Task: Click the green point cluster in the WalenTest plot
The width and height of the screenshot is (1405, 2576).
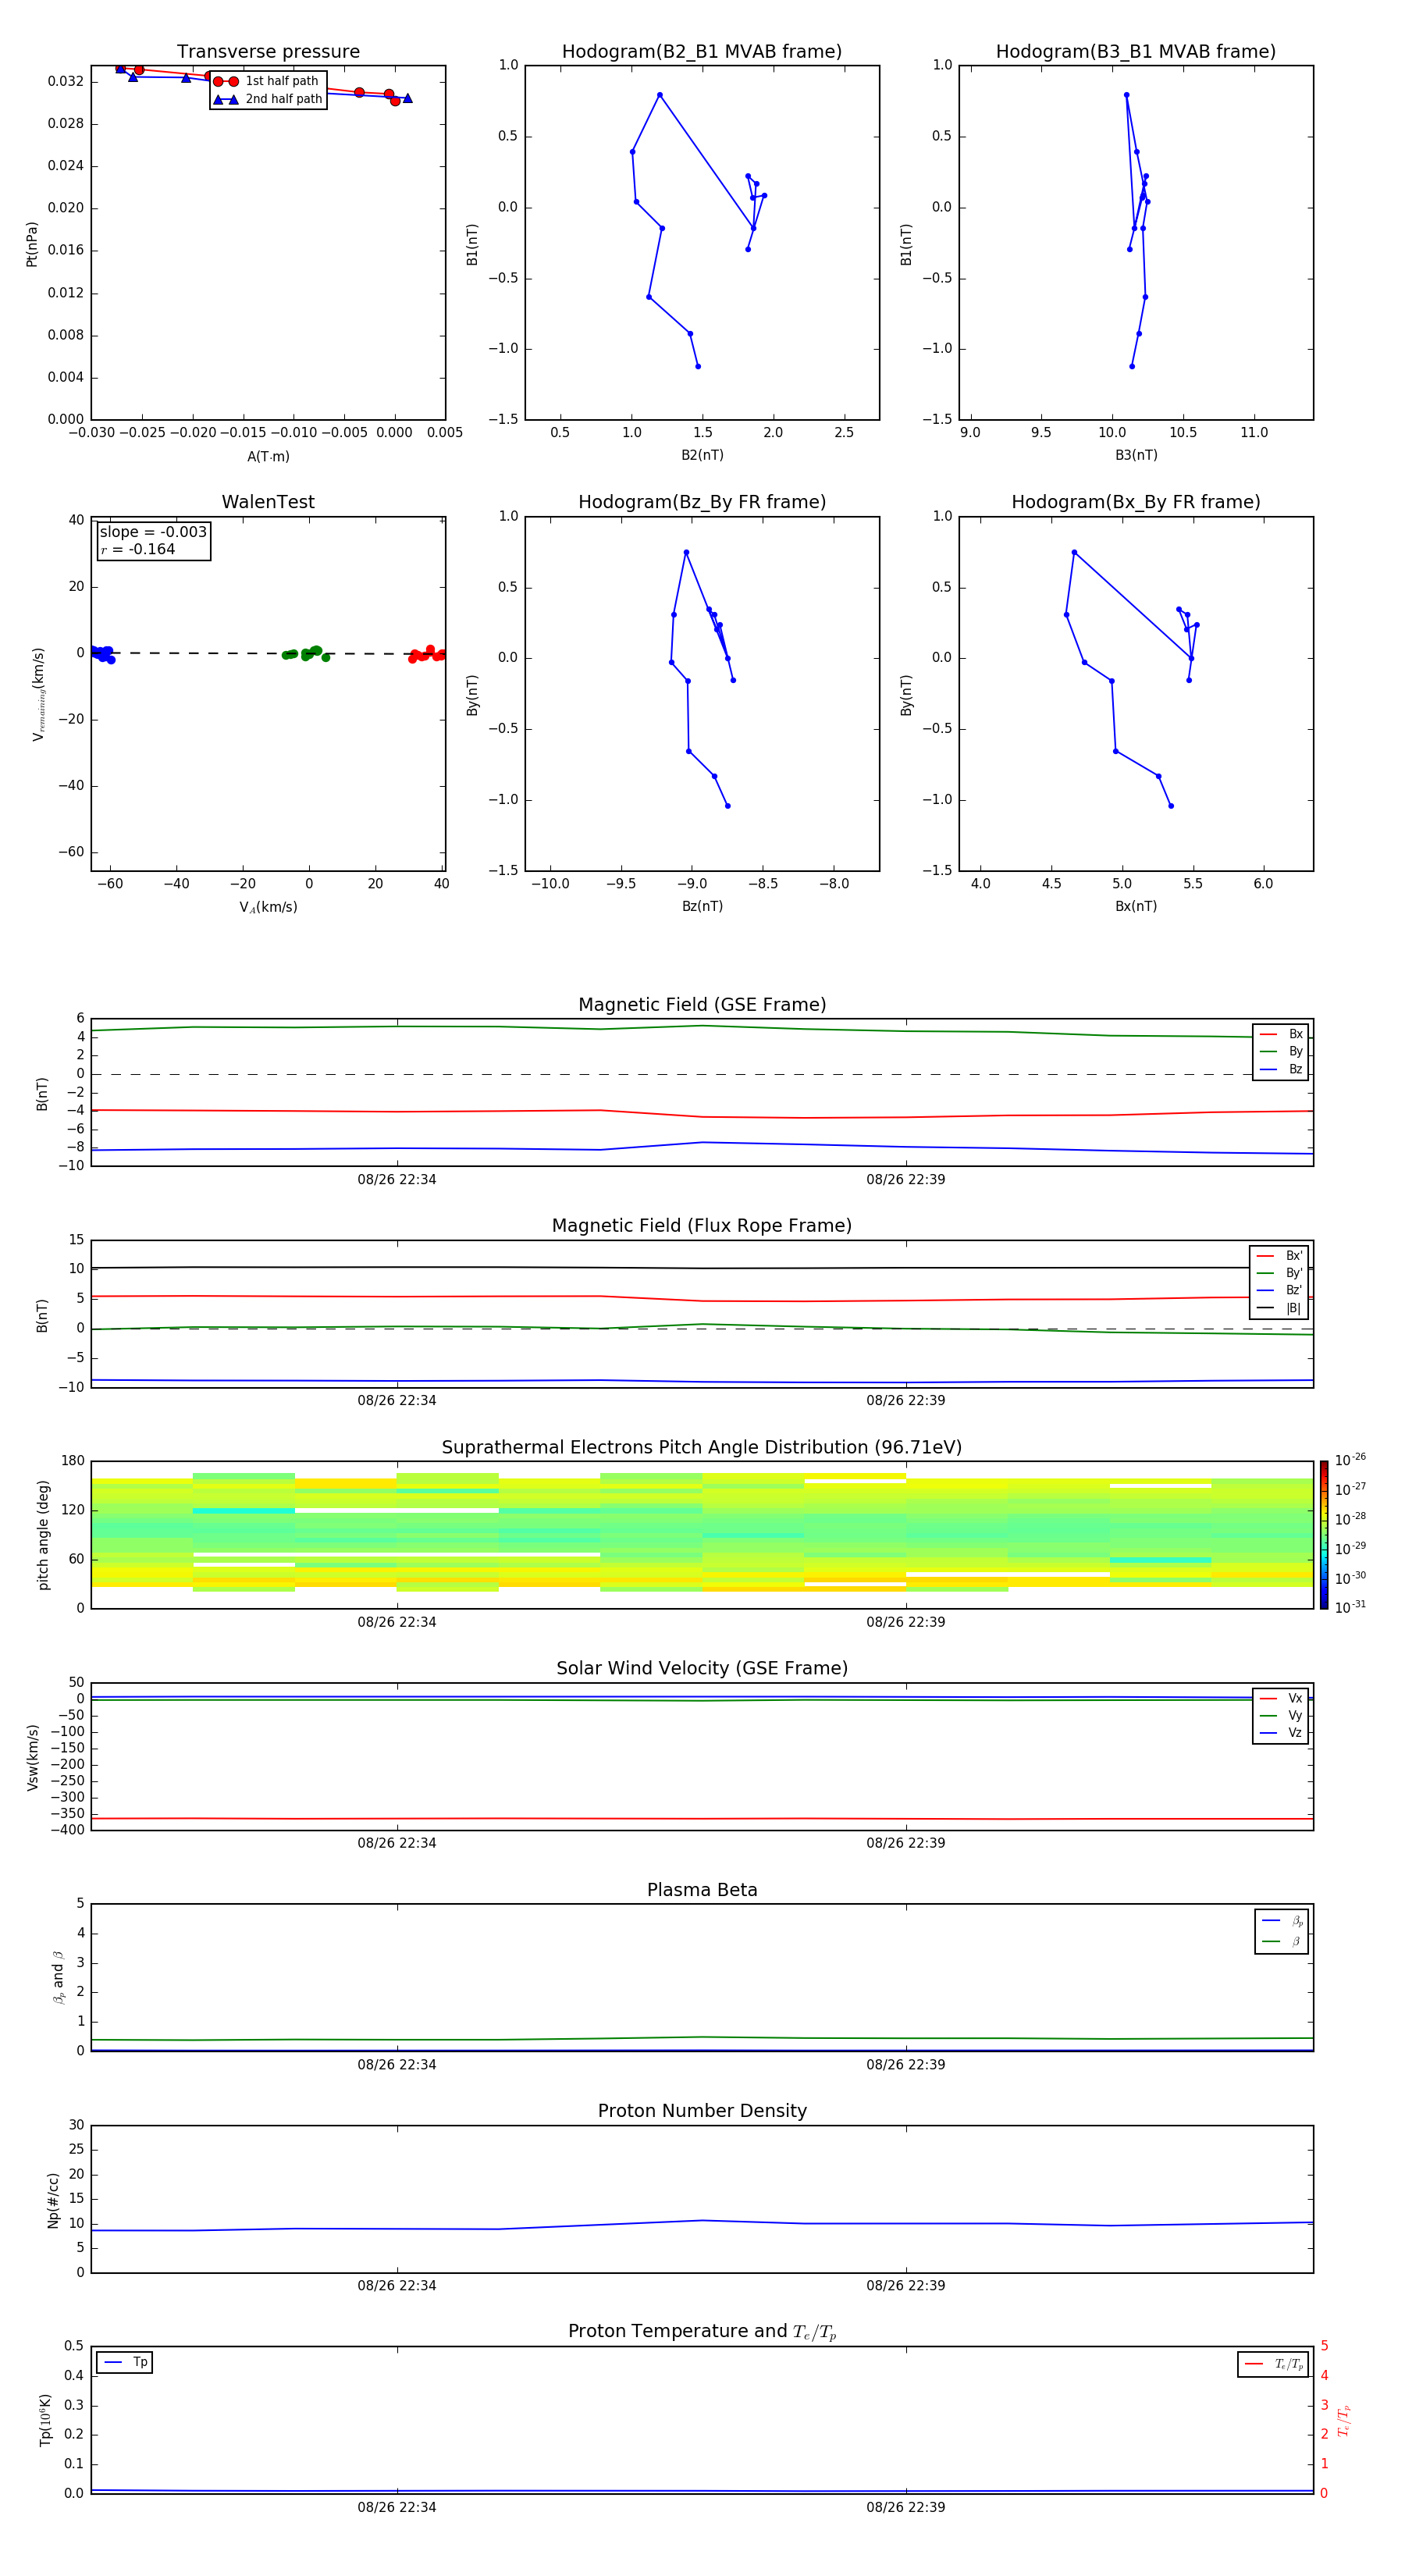Action: pyautogui.click(x=305, y=654)
